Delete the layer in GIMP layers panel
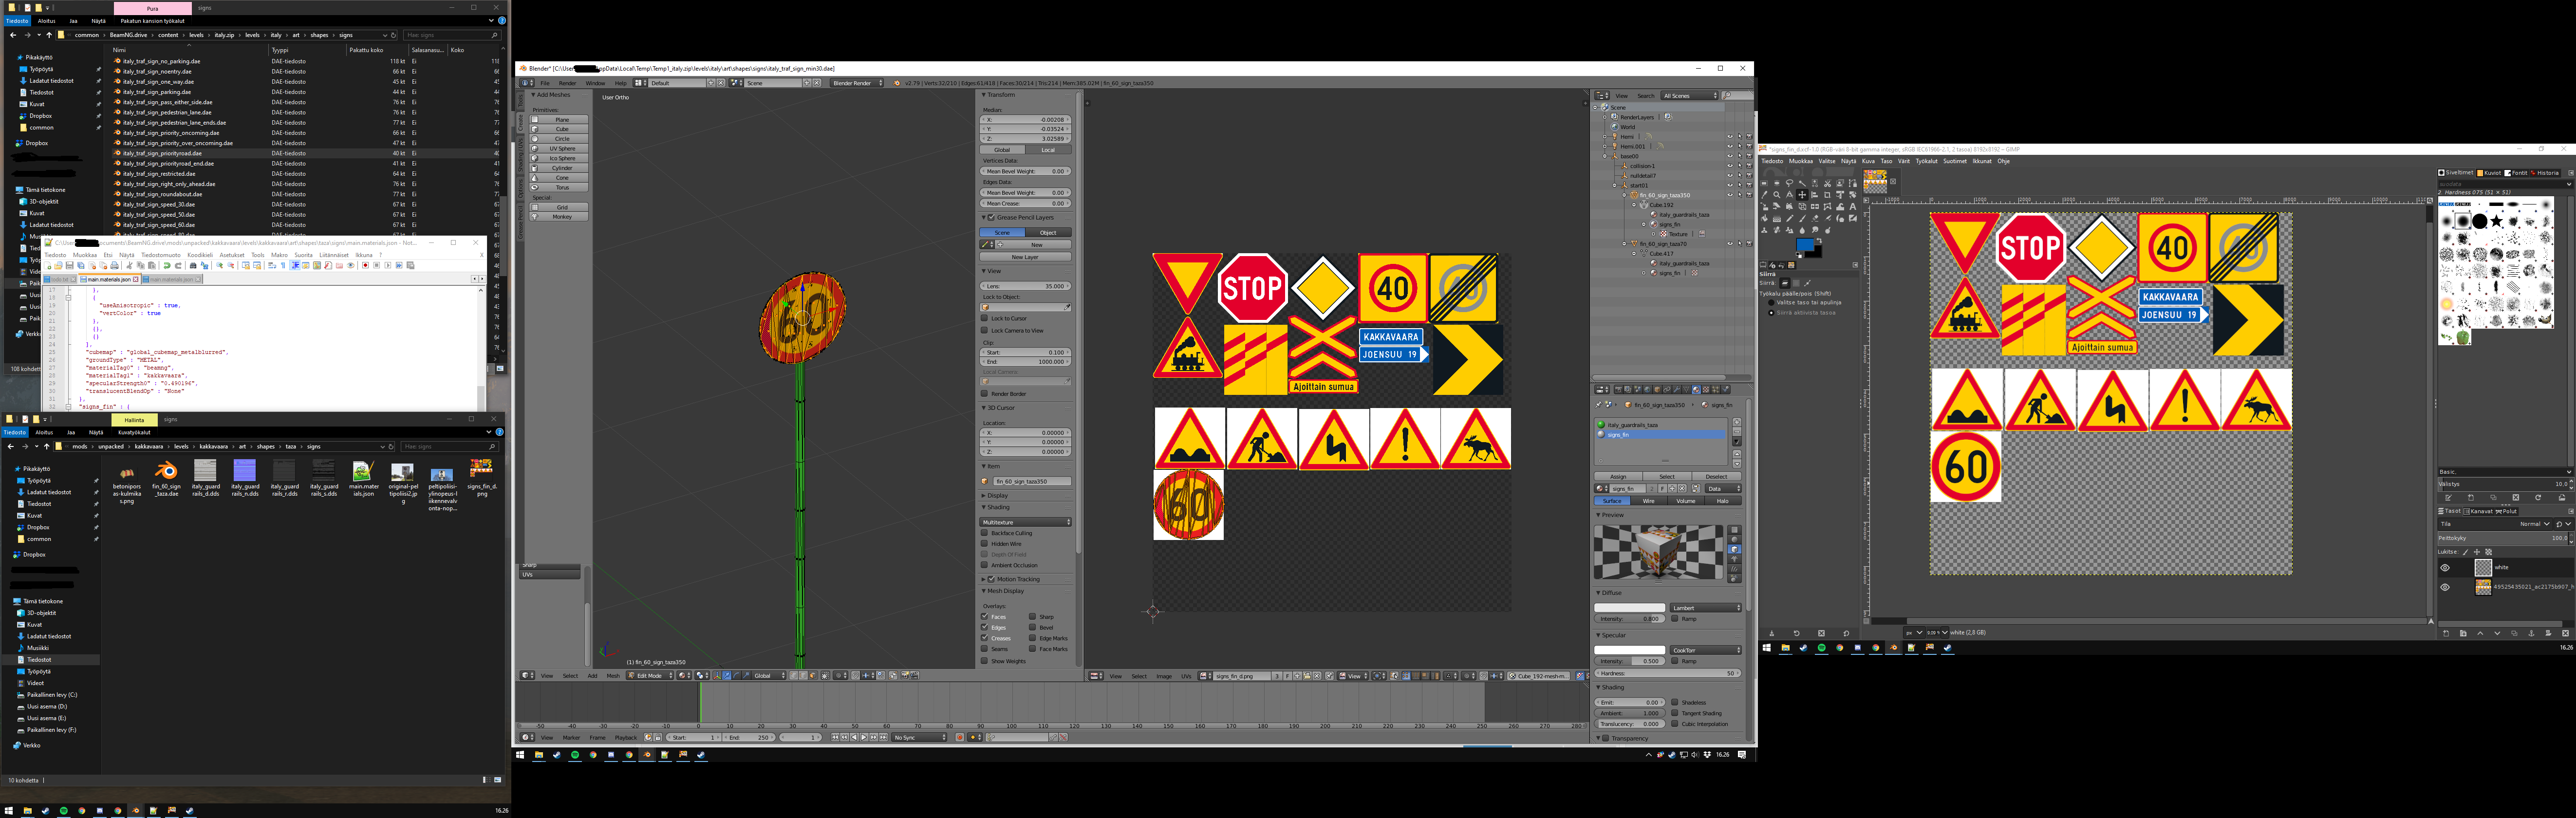Viewport: 2576px width, 818px height. coord(2566,633)
